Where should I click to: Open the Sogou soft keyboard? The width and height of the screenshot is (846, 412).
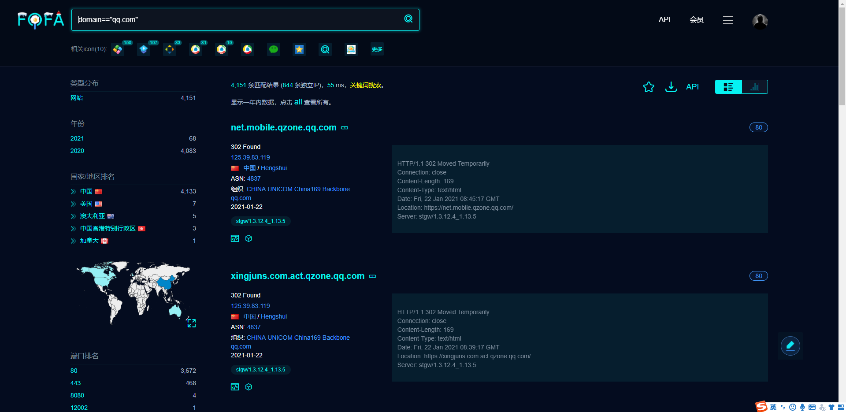pyautogui.click(x=812, y=407)
